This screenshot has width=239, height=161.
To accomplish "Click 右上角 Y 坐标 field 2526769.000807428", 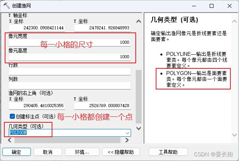I will pos(102,106).
